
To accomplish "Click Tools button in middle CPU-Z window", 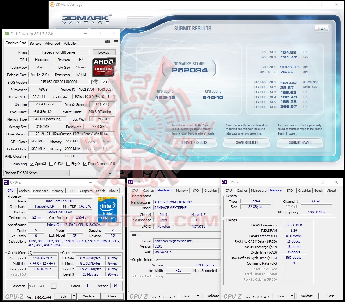I will [x=187, y=296].
